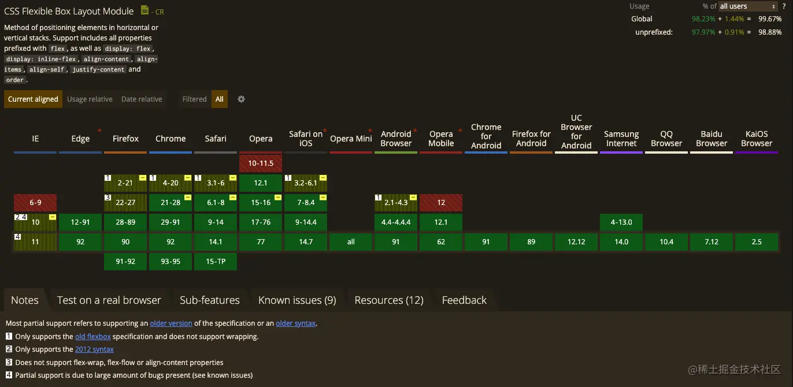Click the question mark help icon
Viewport: 793px width, 387px height.
click(784, 6)
